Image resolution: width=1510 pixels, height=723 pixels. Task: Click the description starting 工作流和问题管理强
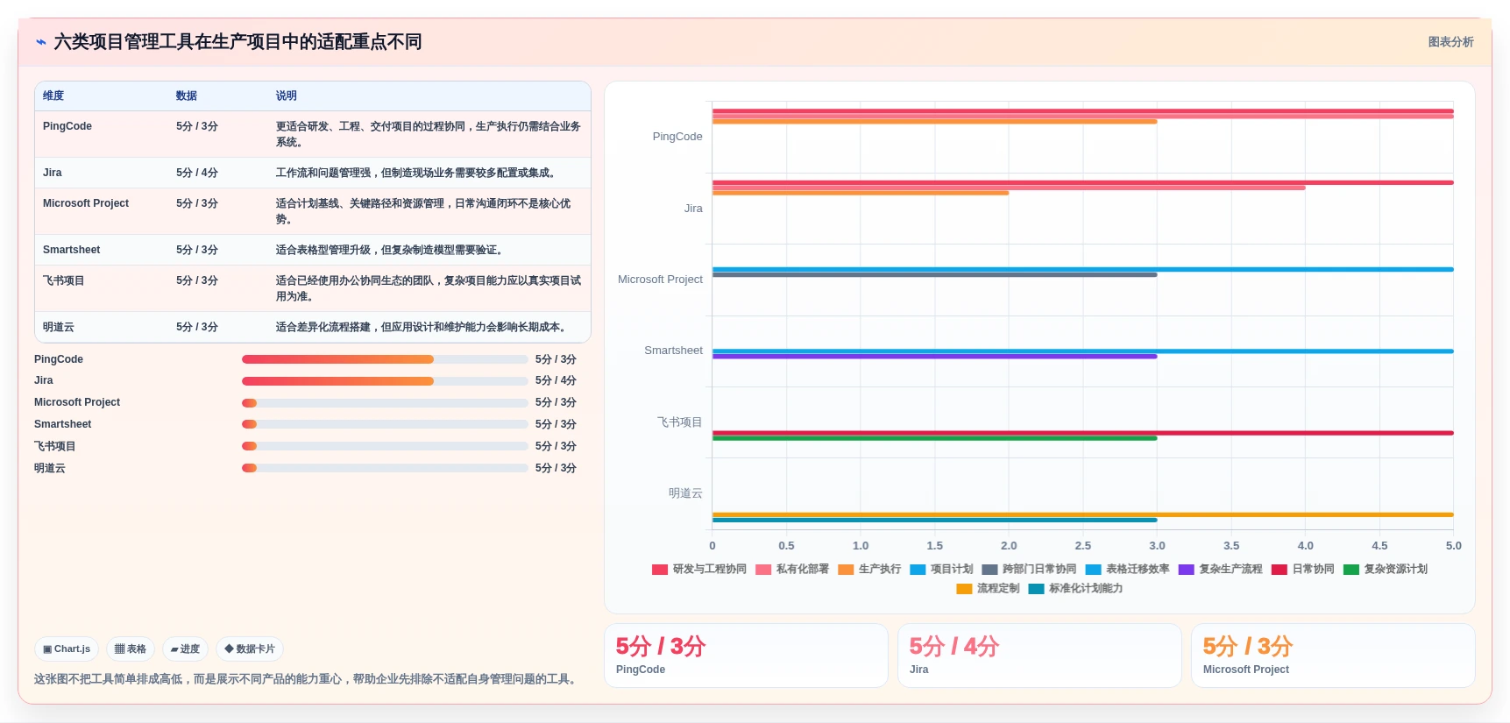pos(417,173)
